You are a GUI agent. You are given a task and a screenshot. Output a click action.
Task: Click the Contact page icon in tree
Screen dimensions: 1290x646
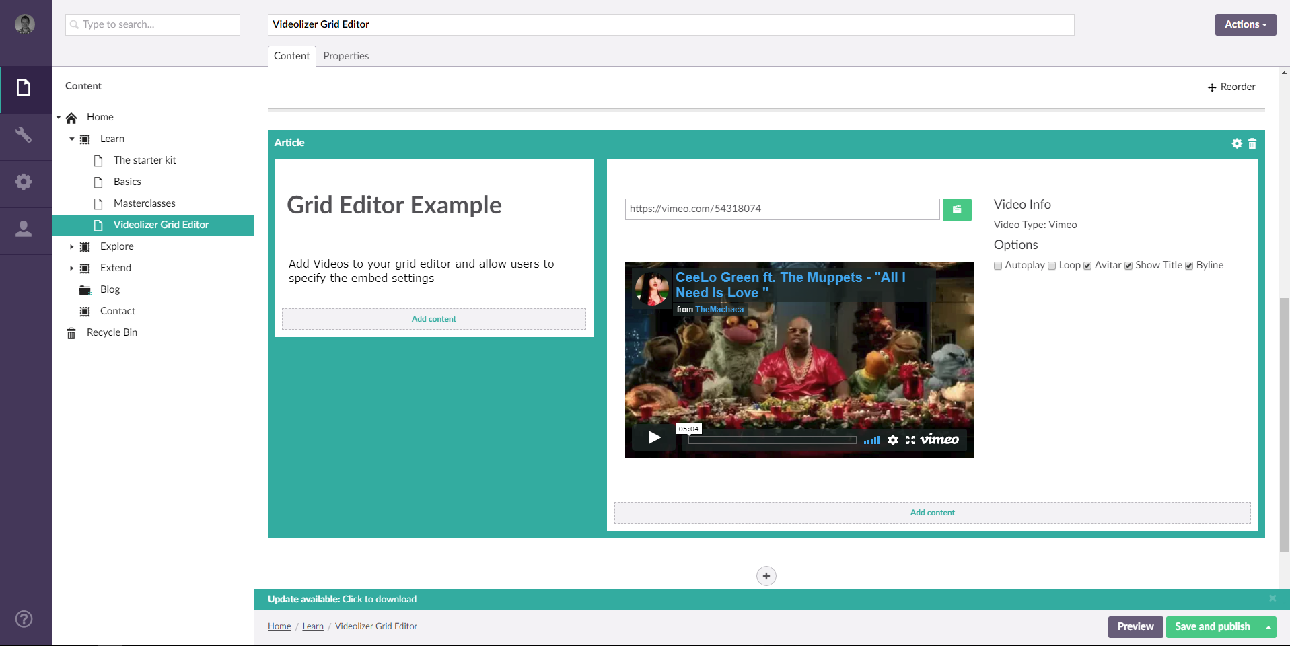[85, 312]
